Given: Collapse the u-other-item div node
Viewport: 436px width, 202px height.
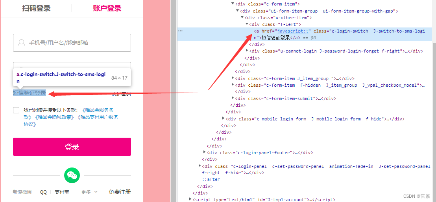Looking at the screenshot, I should pos(242,18).
